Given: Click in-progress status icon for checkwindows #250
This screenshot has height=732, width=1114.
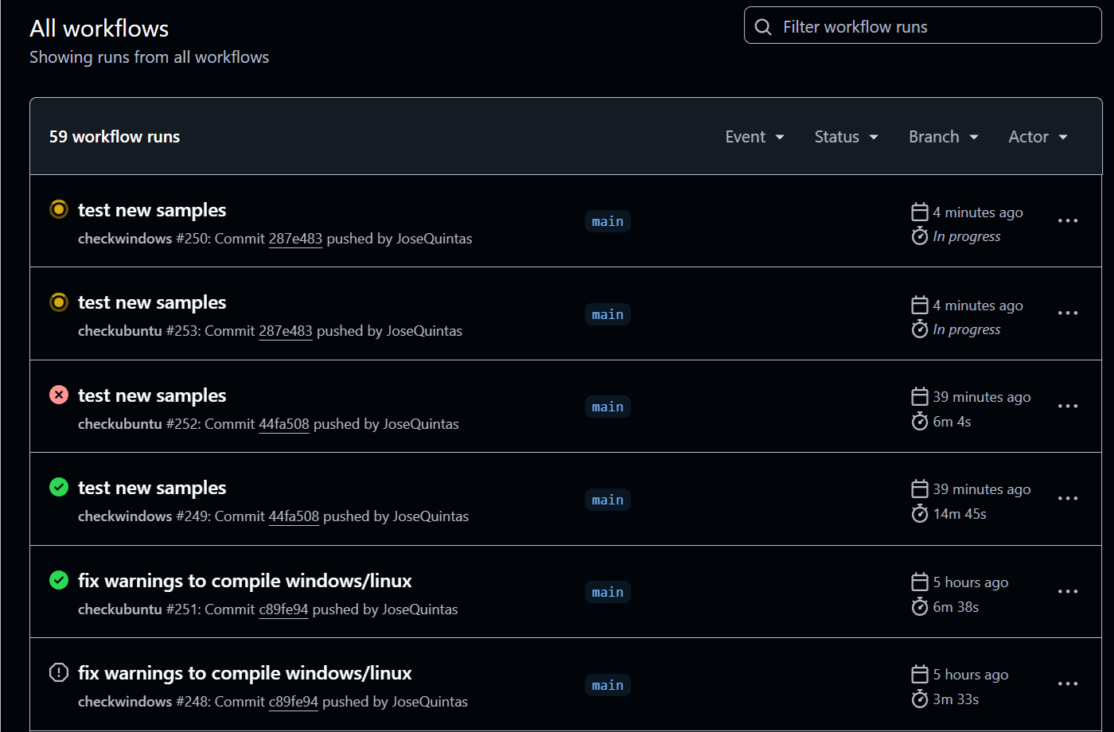Looking at the screenshot, I should pos(59,210).
